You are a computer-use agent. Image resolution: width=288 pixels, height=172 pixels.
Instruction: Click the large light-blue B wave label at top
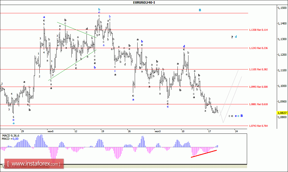200,10
